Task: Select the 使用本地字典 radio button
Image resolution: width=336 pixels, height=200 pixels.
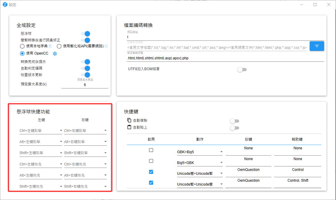Action: tap(22, 46)
